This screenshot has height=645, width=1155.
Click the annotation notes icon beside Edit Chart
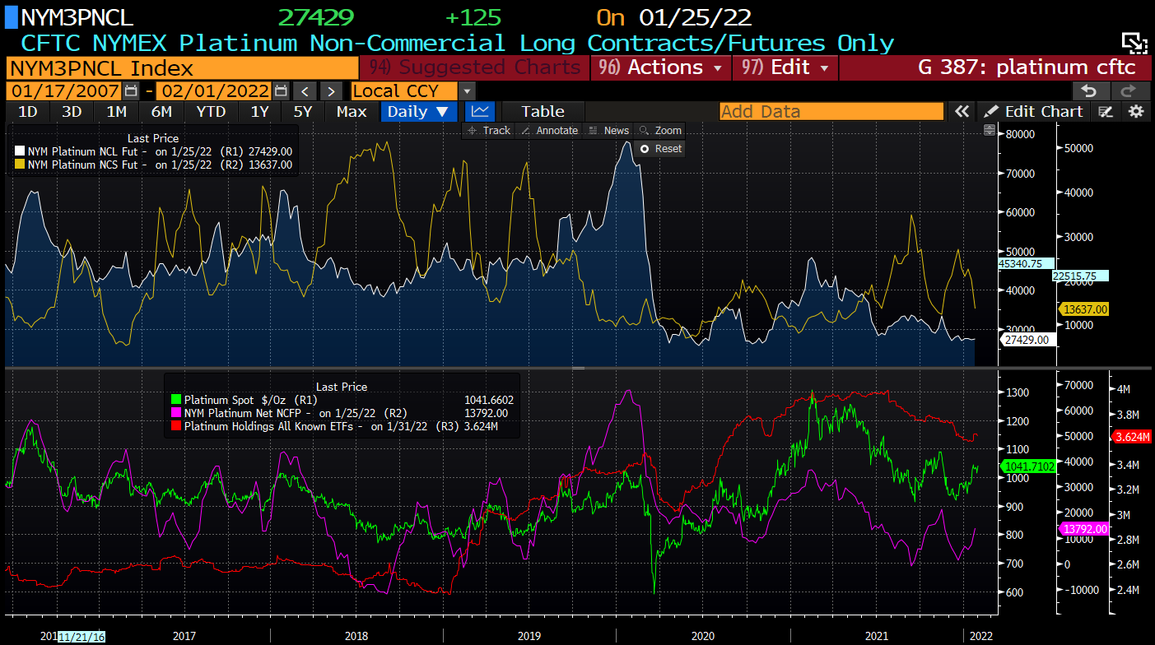tap(1106, 111)
